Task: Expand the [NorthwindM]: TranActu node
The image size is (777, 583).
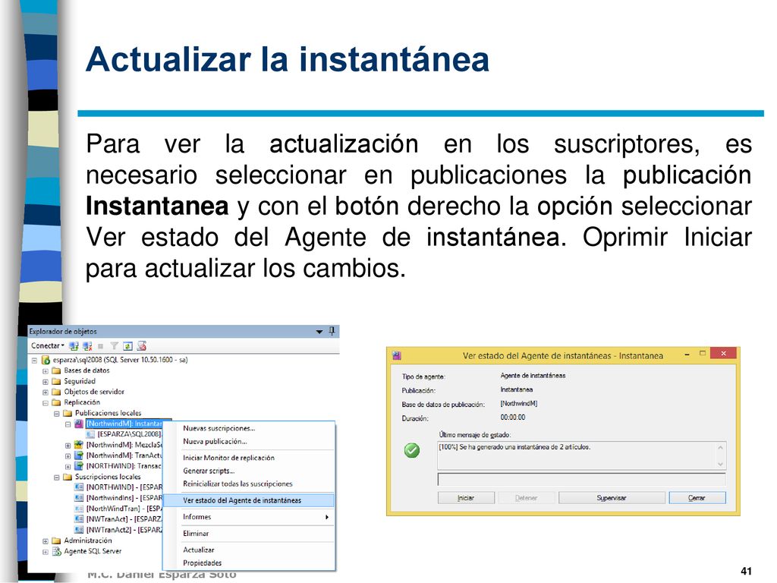Action: point(68,455)
